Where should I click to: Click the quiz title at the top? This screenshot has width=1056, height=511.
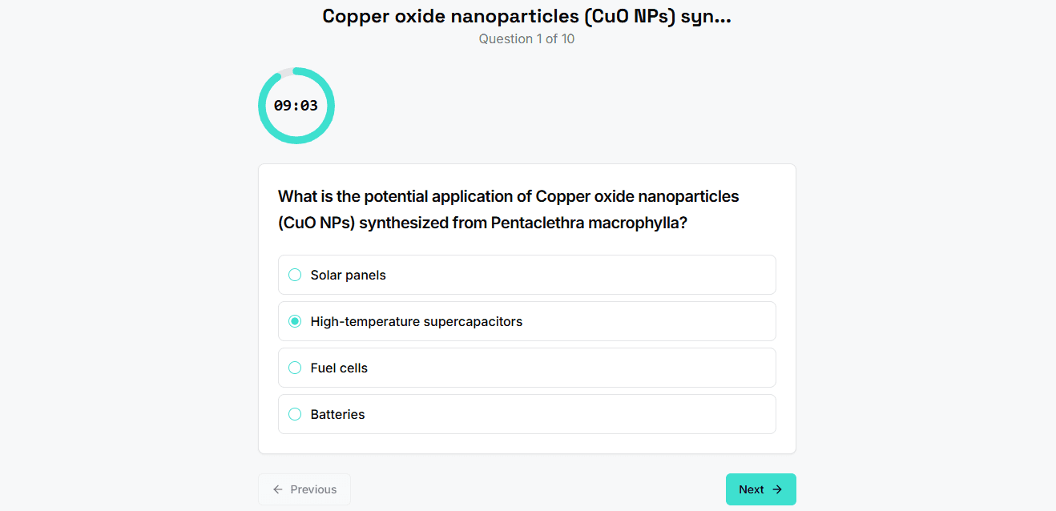pyautogui.click(x=526, y=16)
